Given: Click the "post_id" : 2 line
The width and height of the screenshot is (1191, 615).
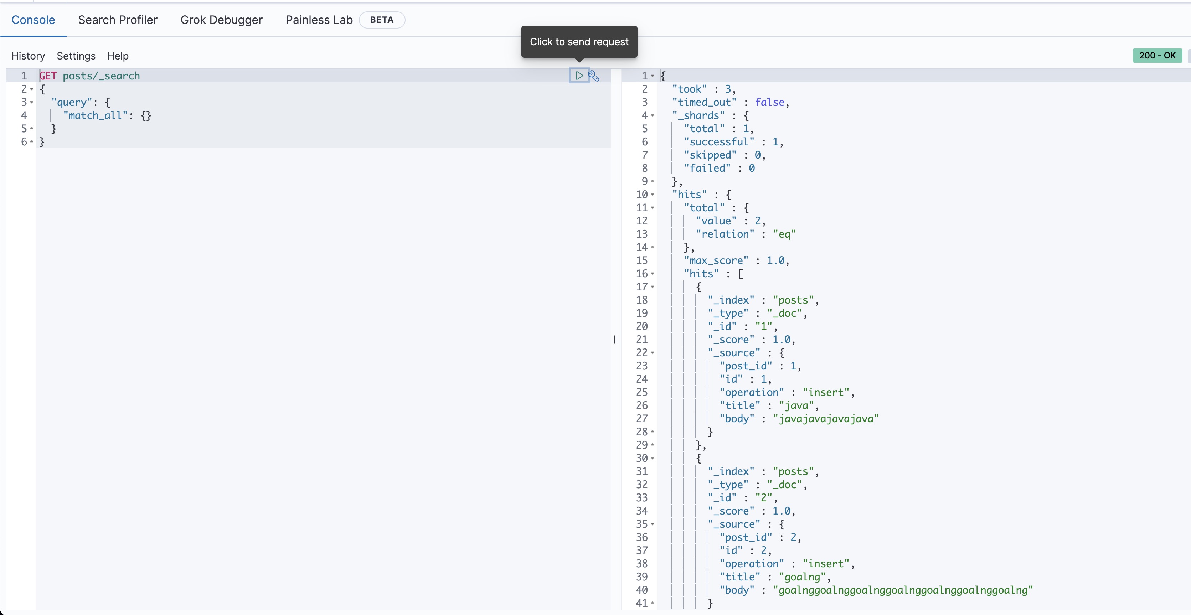Looking at the screenshot, I should [761, 537].
